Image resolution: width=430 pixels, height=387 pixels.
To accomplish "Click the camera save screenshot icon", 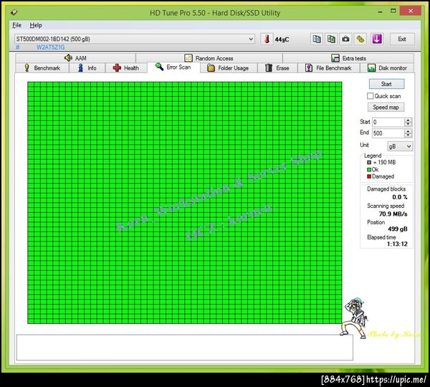I will pos(346,39).
